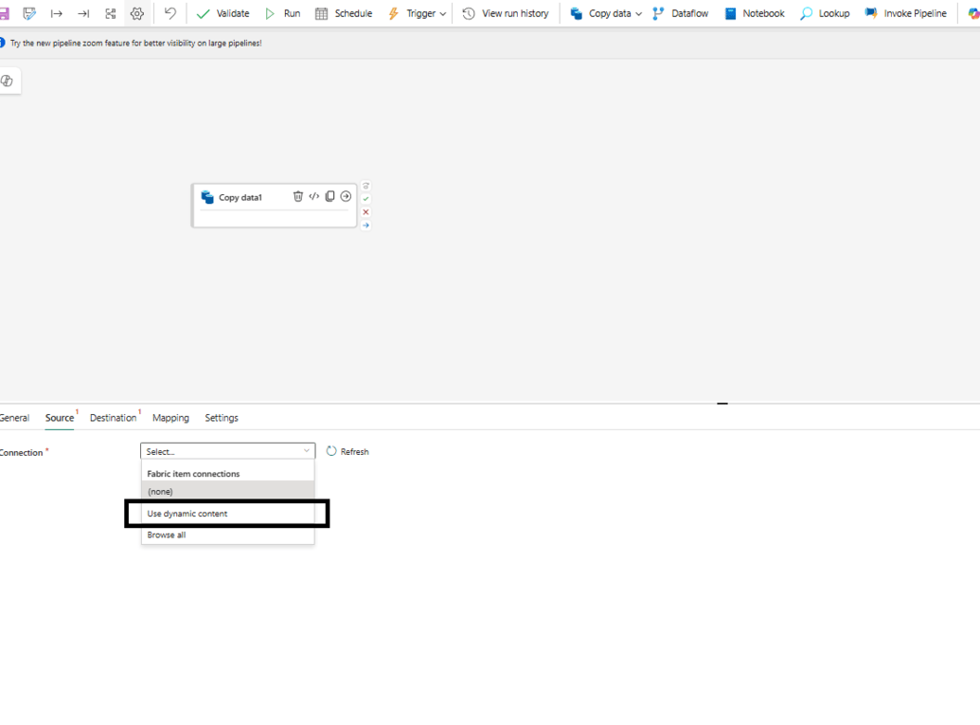Screen dimensions: 980x725
Task: View code of Copy data1 activity
Action: pos(313,196)
